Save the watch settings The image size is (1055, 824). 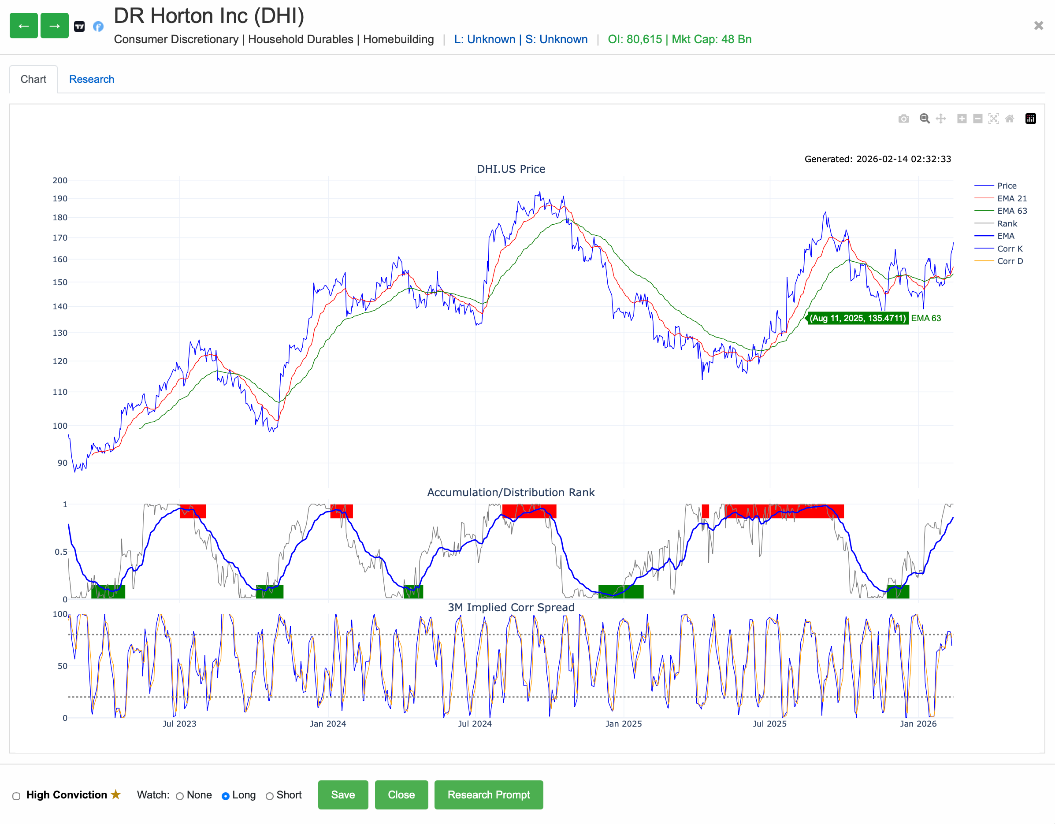(x=343, y=794)
